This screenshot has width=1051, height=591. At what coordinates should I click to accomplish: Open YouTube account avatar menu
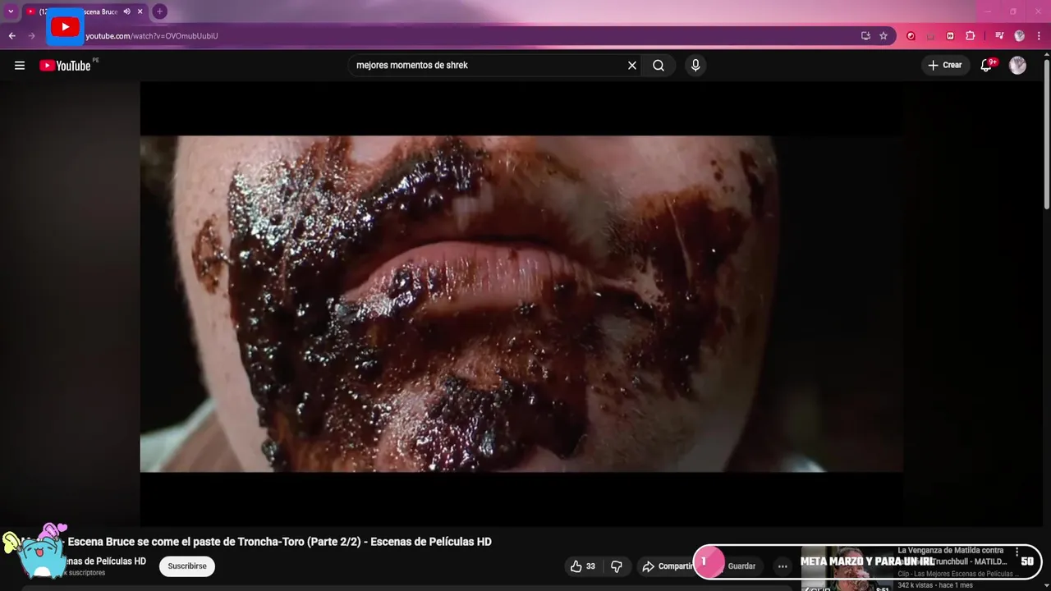click(x=1018, y=66)
